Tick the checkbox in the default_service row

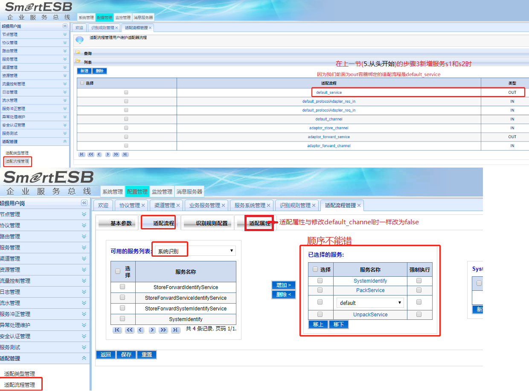tap(126, 92)
